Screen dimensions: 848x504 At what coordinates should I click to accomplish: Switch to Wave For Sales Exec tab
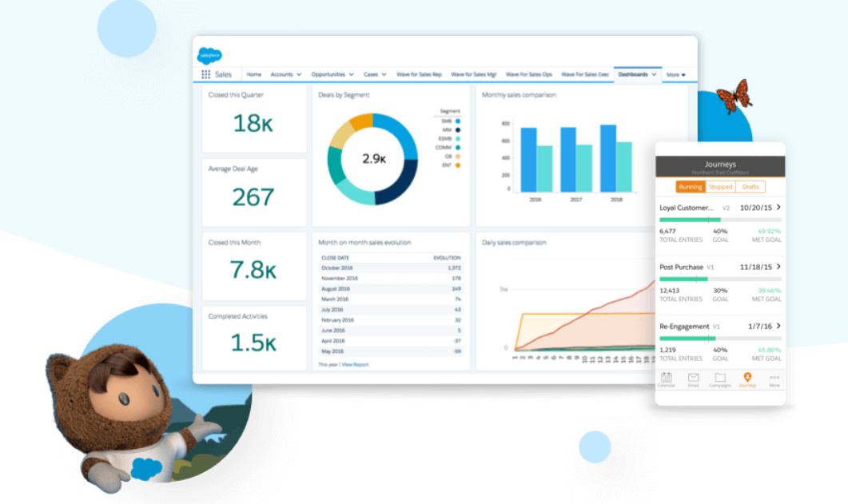(x=585, y=74)
